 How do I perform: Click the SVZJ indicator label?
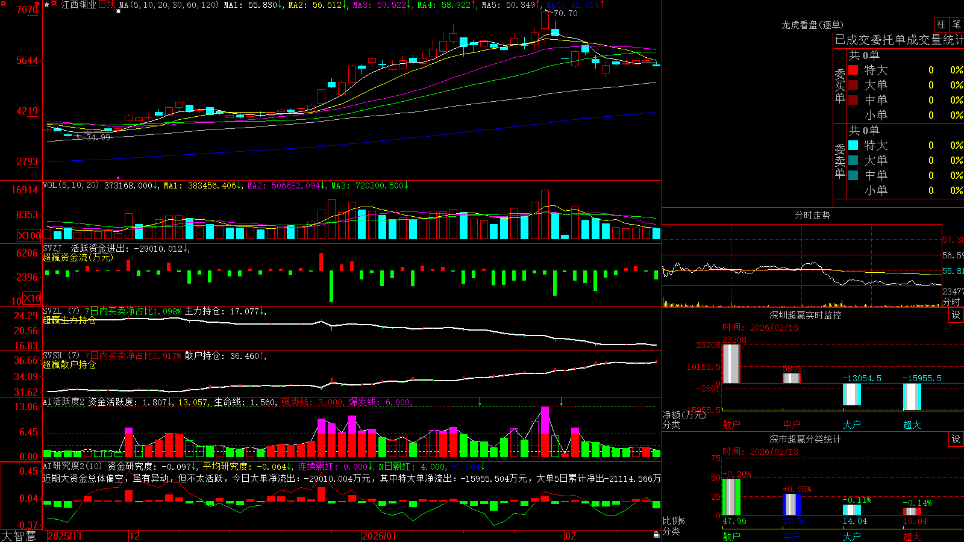[x=52, y=248]
